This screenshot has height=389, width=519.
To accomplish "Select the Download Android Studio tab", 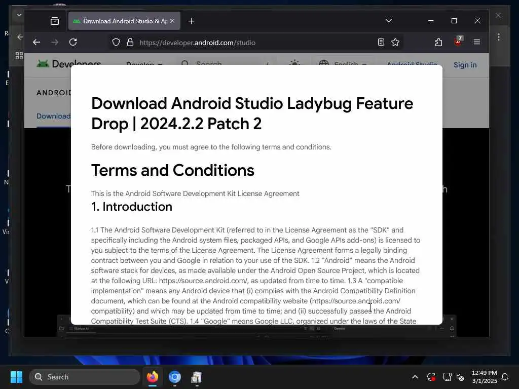I will tap(124, 21).
